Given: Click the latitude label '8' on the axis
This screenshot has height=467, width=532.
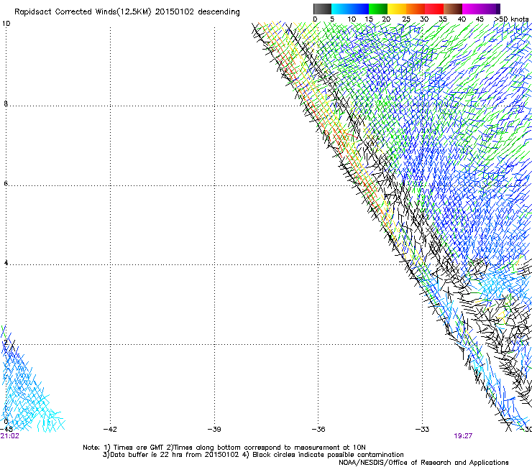Looking at the screenshot, I should click(x=6, y=103).
